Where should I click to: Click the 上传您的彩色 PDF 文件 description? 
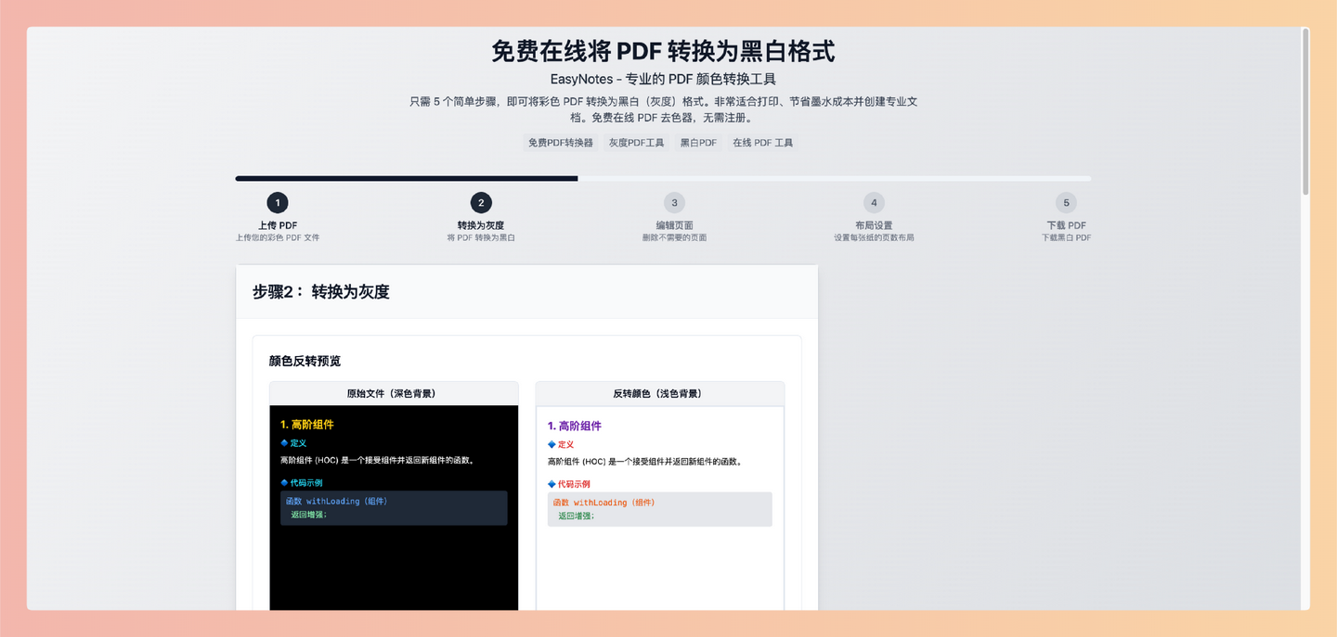click(278, 238)
